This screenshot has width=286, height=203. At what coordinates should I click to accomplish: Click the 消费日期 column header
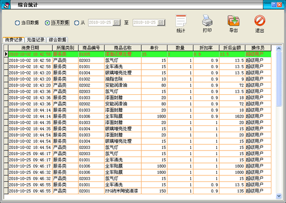pos(30,48)
